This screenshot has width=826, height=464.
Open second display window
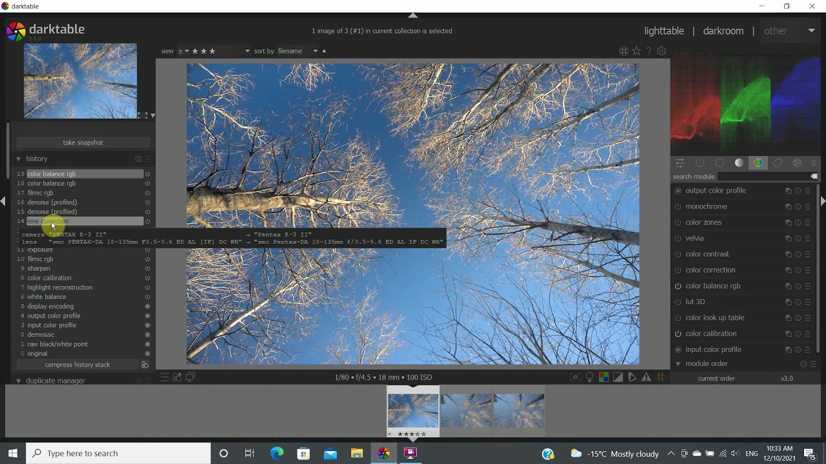pyautogui.click(x=190, y=377)
